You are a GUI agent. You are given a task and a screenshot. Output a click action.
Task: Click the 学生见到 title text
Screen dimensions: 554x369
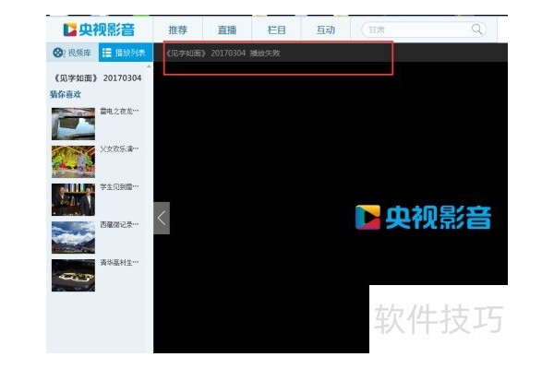[119, 186]
